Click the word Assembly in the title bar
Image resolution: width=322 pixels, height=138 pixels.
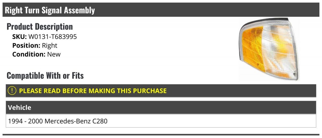79,10
